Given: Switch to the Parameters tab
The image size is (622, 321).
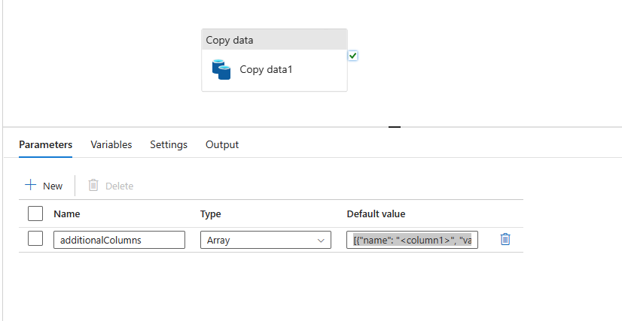Looking at the screenshot, I should tap(45, 144).
